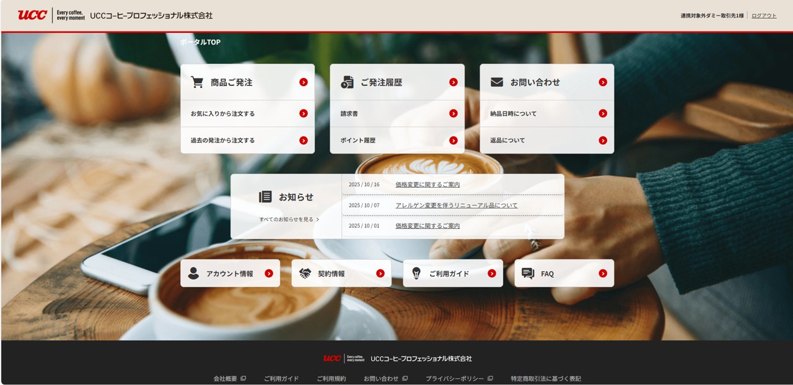The width and height of the screenshot is (793, 385).
Task: Open the アレルゲン変更を伴うリニューアル品について notice
Action: [x=455, y=205]
